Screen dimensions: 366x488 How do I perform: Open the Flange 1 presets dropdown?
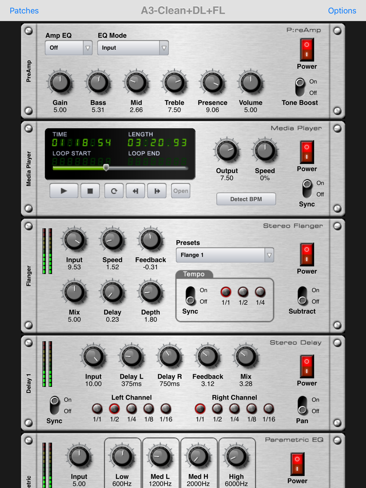(x=225, y=255)
